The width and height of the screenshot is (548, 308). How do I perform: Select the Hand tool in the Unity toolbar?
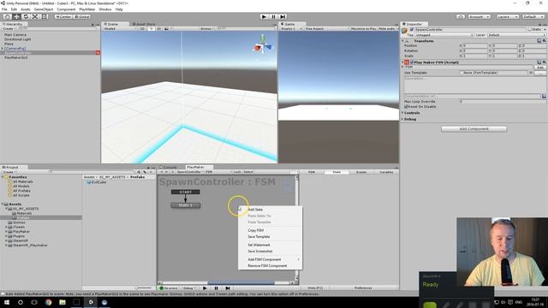[x=7, y=16]
